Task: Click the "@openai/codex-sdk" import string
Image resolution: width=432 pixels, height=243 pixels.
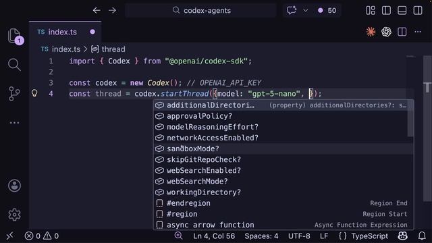Action: click(206, 61)
